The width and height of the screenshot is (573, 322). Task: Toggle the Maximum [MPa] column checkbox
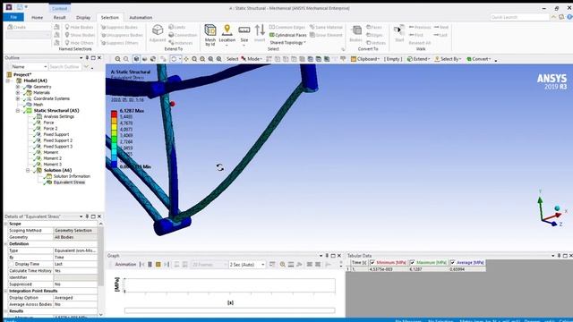[412, 262]
